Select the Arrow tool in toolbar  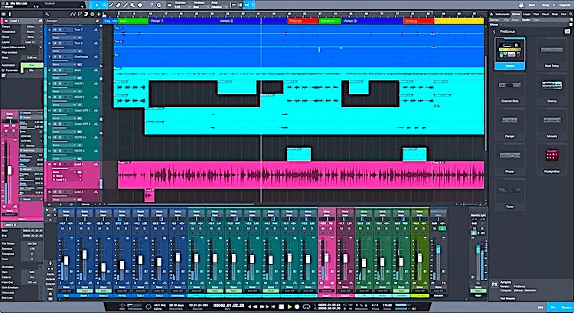(x=96, y=5)
